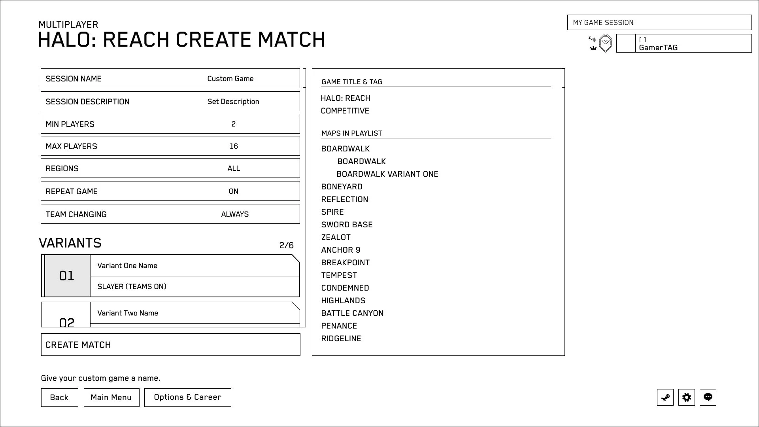The height and width of the screenshot is (427, 759).
Task: Change the Regions ALL setting
Action: [170, 168]
